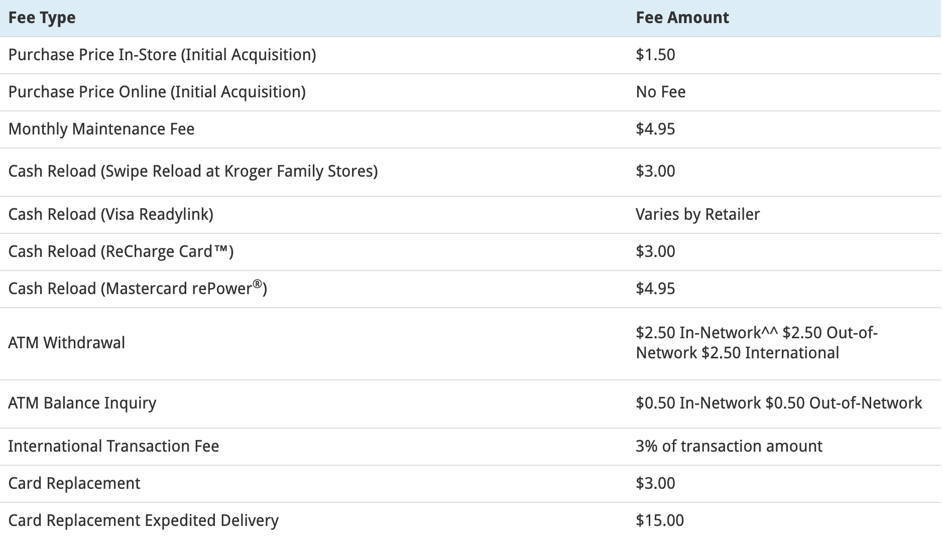Click the "No Fee" amount cell
Image resolution: width=943 pixels, height=538 pixels.
coord(660,92)
